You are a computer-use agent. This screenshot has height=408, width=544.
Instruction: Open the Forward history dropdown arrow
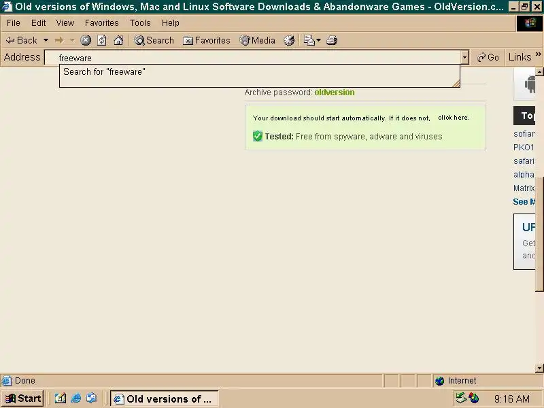[72, 40]
